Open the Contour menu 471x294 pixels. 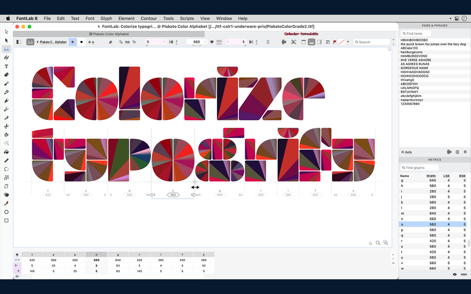tap(149, 18)
